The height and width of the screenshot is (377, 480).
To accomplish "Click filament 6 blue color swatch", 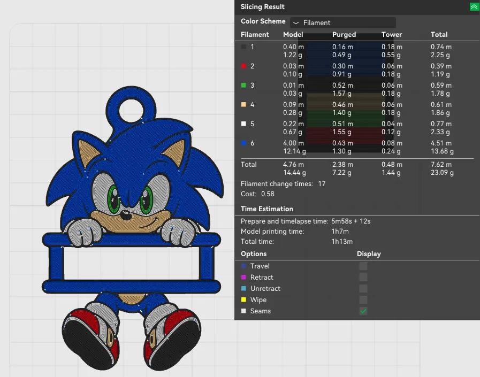I will (243, 143).
